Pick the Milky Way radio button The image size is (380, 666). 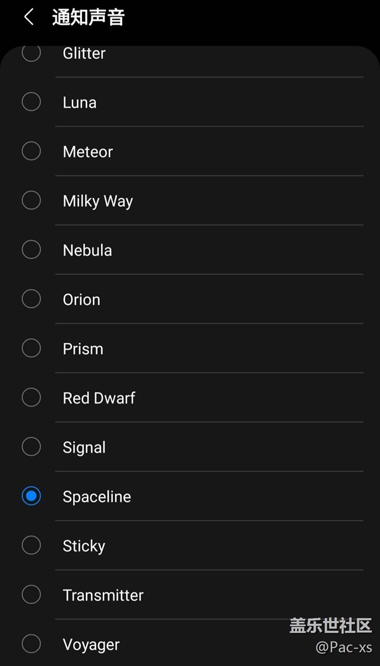point(31,201)
